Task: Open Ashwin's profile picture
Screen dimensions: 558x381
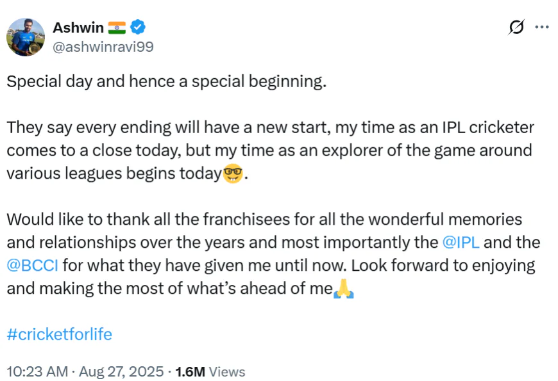Action: tap(26, 37)
